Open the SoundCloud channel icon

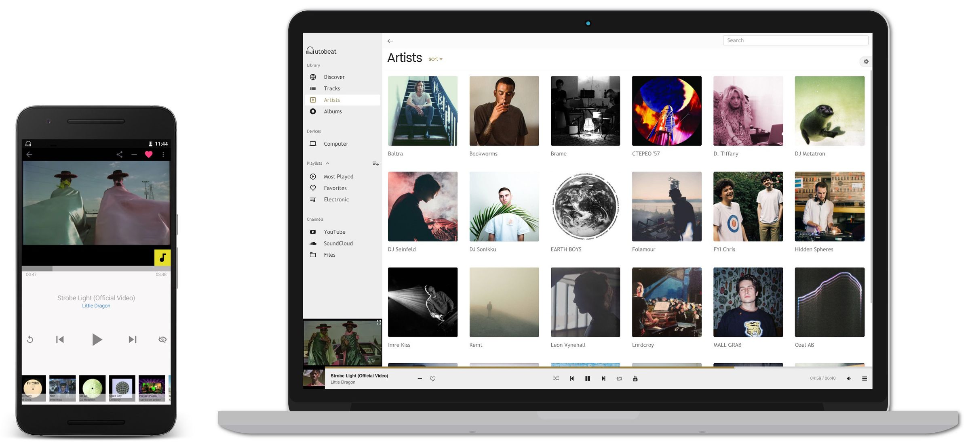coord(313,243)
